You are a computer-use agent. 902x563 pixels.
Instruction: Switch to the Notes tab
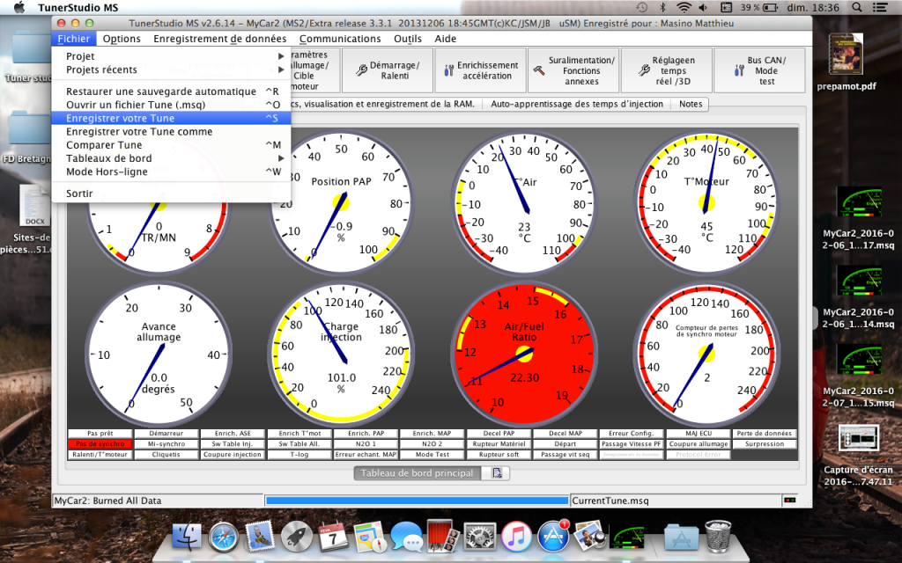click(x=691, y=104)
